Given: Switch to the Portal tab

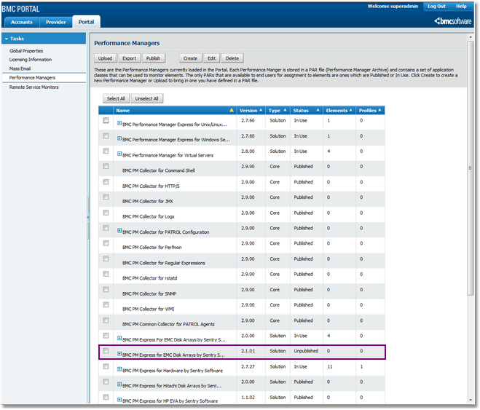Looking at the screenshot, I should (87, 22).
